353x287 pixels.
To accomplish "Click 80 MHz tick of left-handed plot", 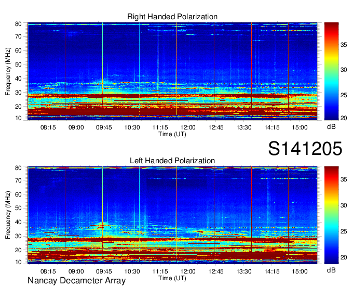I will pyautogui.click(x=18, y=168).
